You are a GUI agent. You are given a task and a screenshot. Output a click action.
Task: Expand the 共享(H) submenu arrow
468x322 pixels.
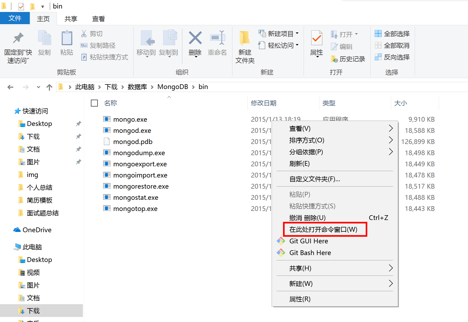[391, 268]
